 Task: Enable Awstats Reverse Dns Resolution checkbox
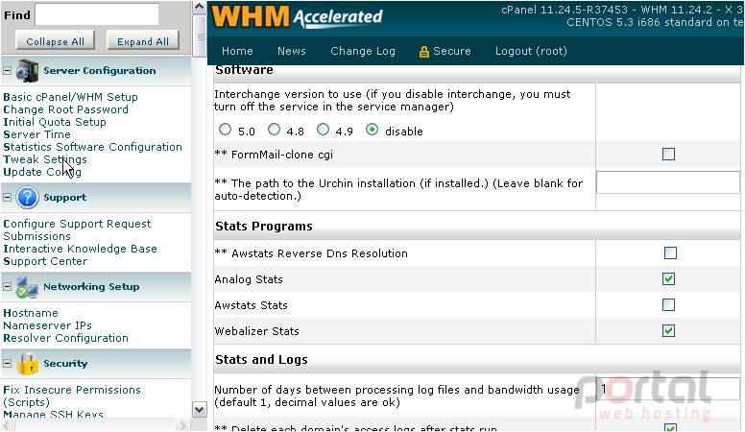(670, 252)
